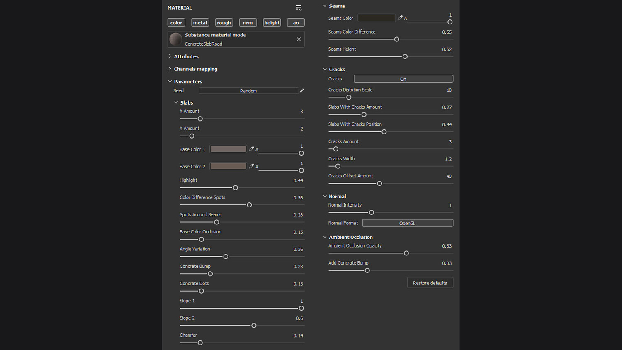Toggle the color channel button
This screenshot has width=622, height=350.
coord(176,23)
